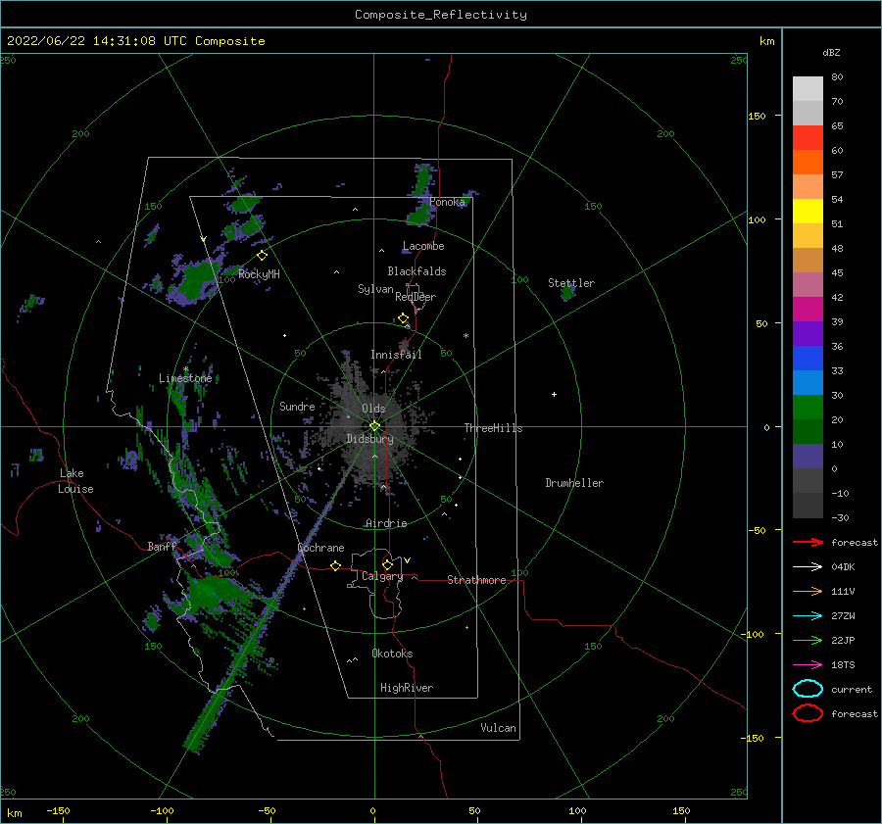
Task: Click the Banff label
Action: point(162,546)
